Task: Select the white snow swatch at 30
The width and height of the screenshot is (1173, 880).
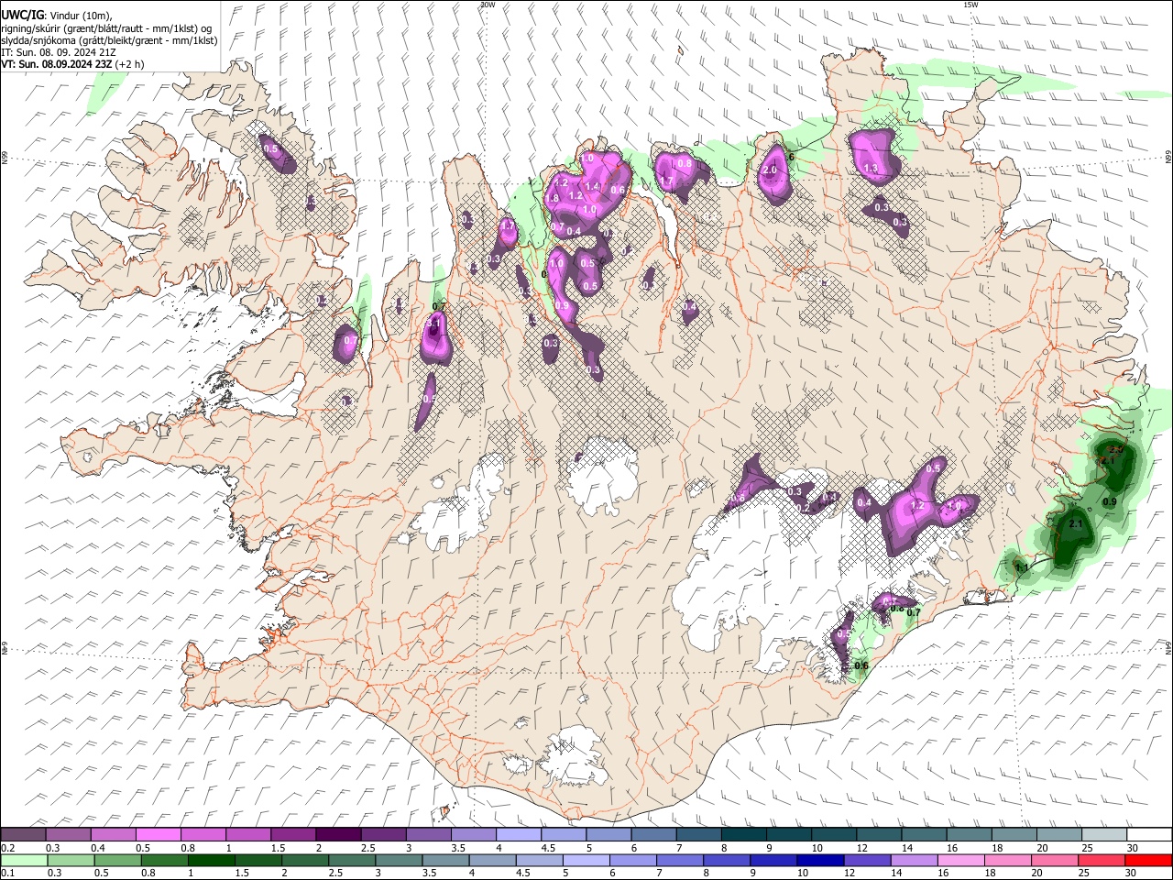Action: [x=1149, y=835]
